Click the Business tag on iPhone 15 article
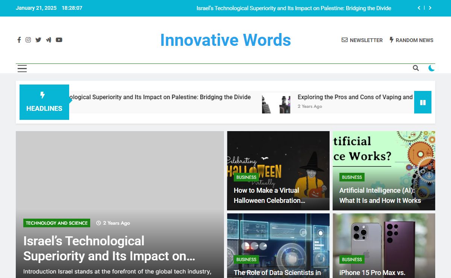This screenshot has height=278, width=451. (x=352, y=260)
